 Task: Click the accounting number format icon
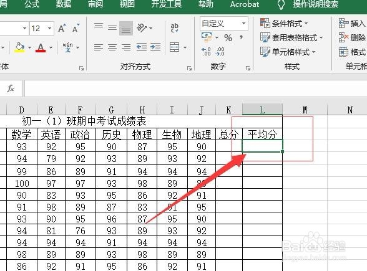pyautogui.click(x=207, y=37)
